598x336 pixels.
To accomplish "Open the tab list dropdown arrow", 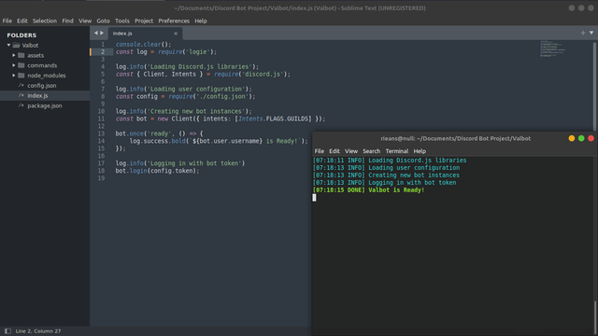I will [x=591, y=34].
